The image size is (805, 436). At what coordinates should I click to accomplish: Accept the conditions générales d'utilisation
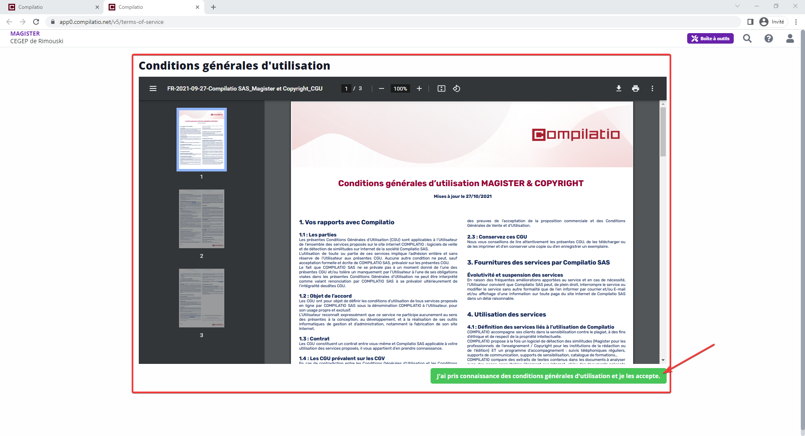(x=548, y=376)
